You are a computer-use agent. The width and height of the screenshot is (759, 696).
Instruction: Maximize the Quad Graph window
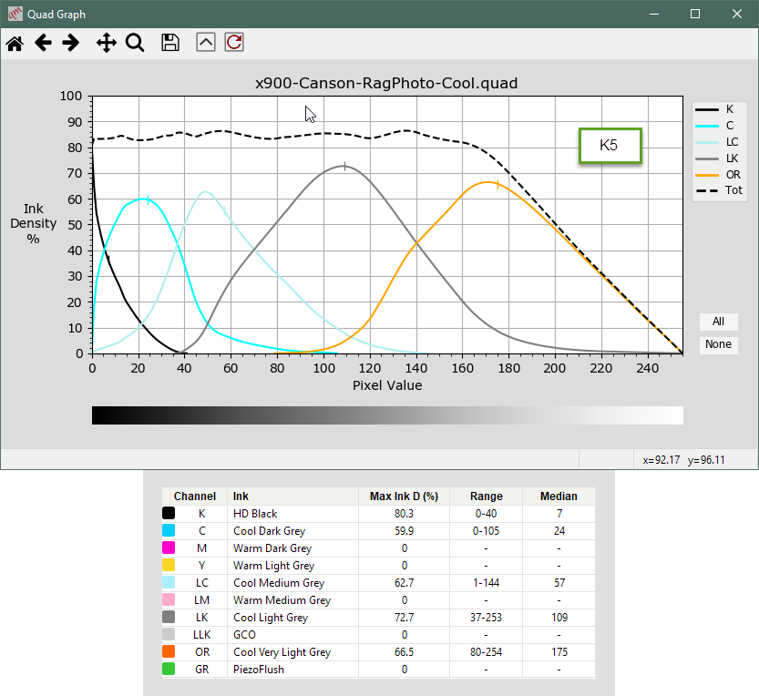coord(695,14)
